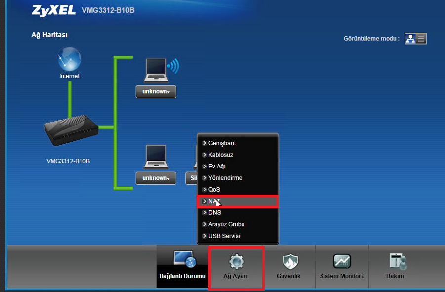This screenshot has height=292, width=445.
Task: Select NAT from the popup menu
Action: click(x=238, y=201)
